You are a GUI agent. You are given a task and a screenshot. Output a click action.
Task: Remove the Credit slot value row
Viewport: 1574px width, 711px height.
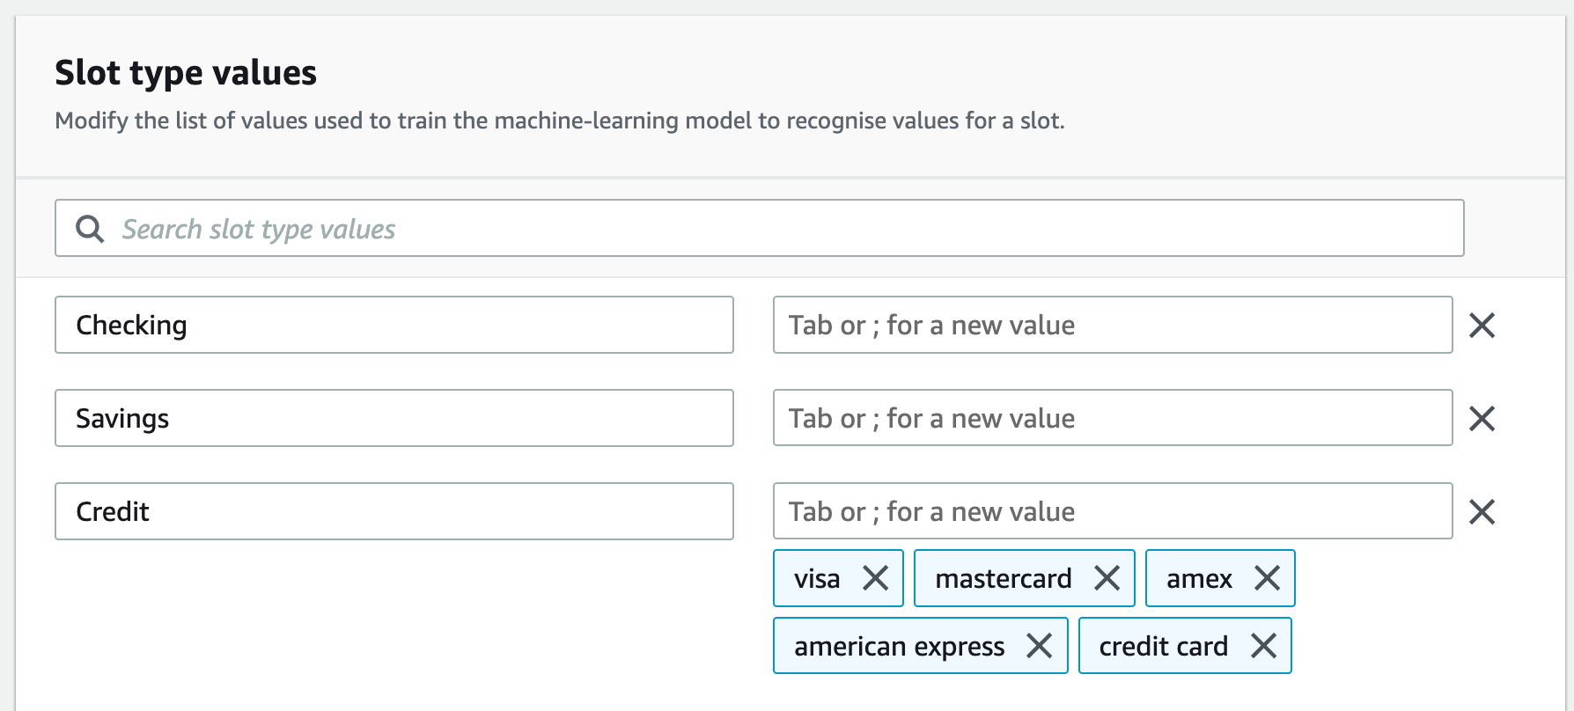coord(1482,512)
